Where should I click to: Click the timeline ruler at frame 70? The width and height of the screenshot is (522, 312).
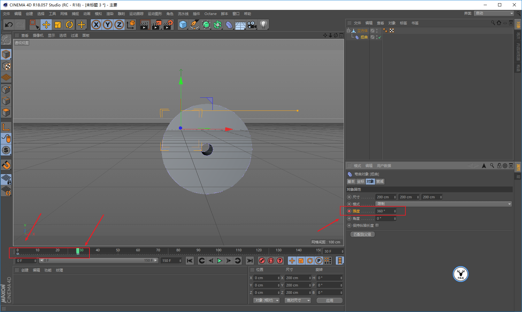158,251
